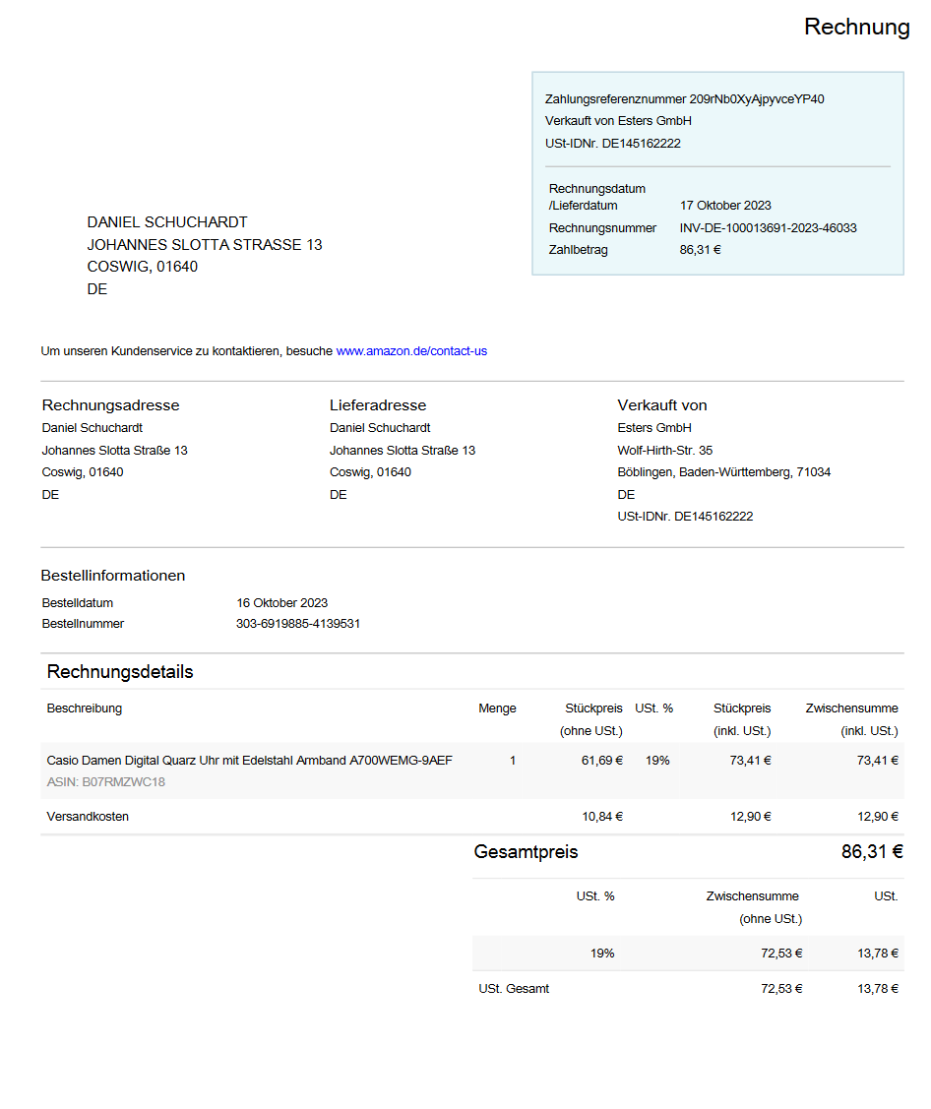Select the Zahlbetrag value in blue box

pyautogui.click(x=700, y=250)
